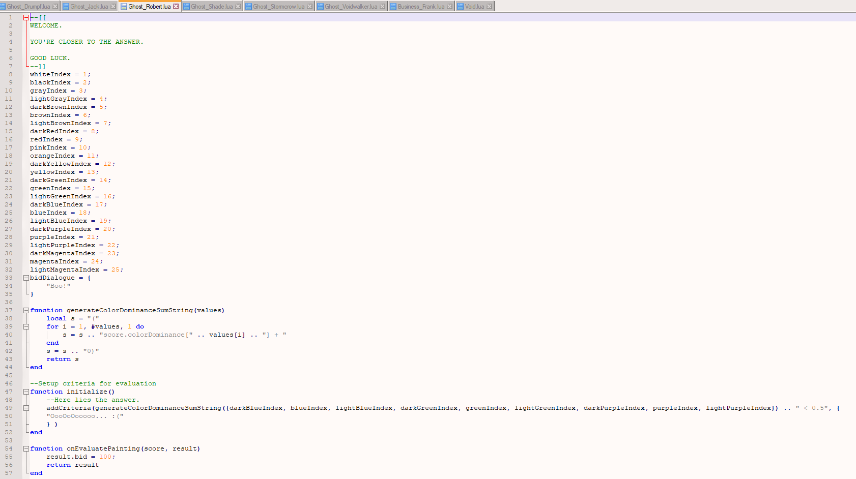Click the comment "--Here lies the answer."
This screenshot has height=479, width=856.
point(93,400)
